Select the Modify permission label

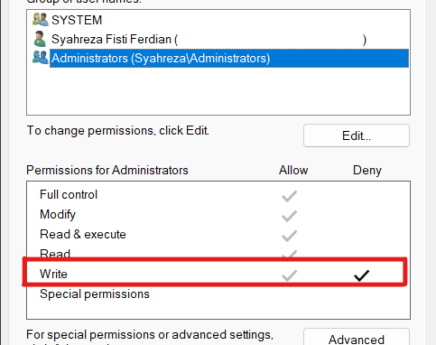(x=58, y=215)
